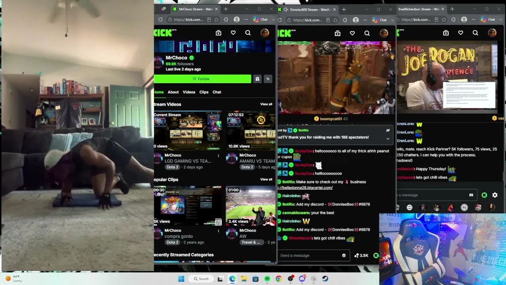Open Kick search in the BradRichardson window
Image resolution: width=506 pixels, height=285 pixels.
pos(475,33)
